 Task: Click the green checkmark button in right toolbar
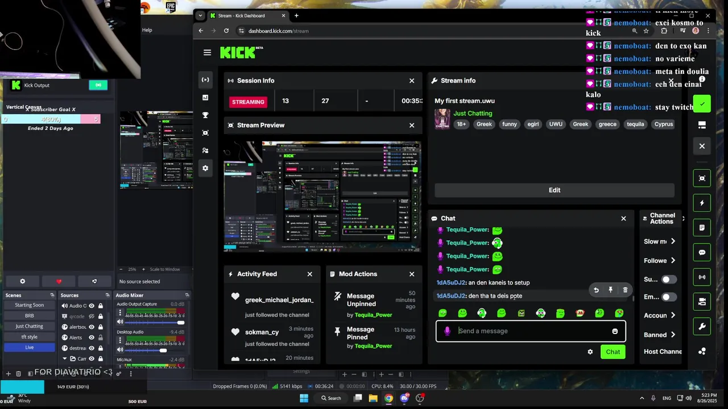[702, 104]
